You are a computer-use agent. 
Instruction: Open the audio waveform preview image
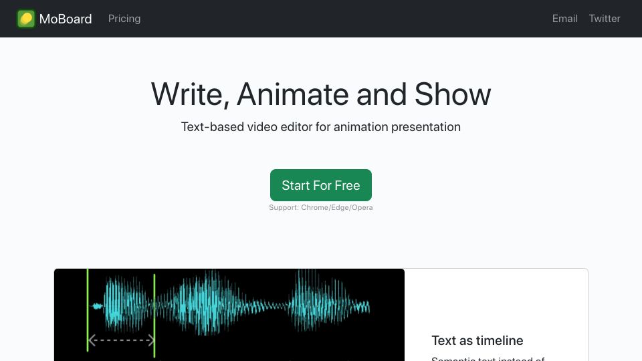[x=229, y=315]
